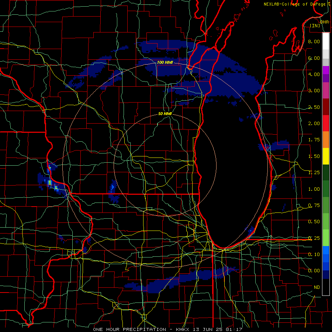This screenshot has height=332, width=332.
Task: Select the yellow legend swatch near 1.50
Action: click(x=326, y=156)
